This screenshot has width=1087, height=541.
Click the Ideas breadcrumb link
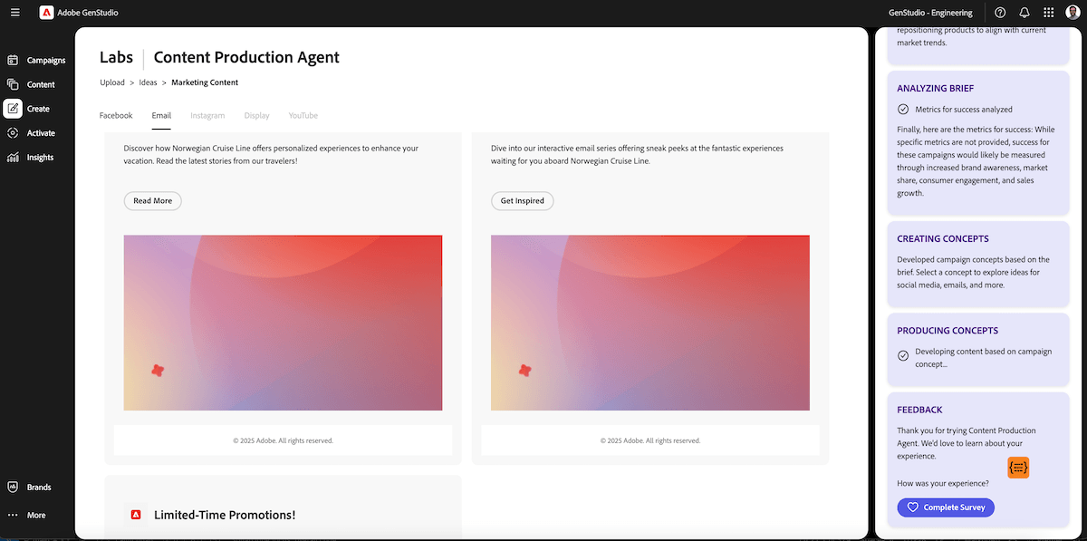(x=148, y=82)
